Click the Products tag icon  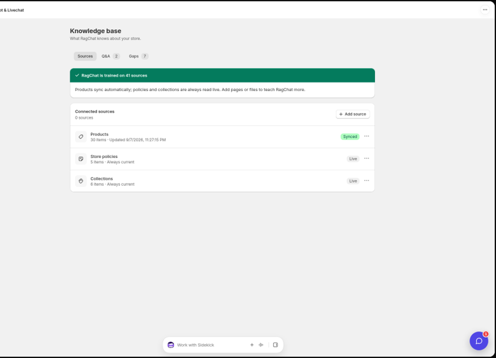click(x=81, y=137)
